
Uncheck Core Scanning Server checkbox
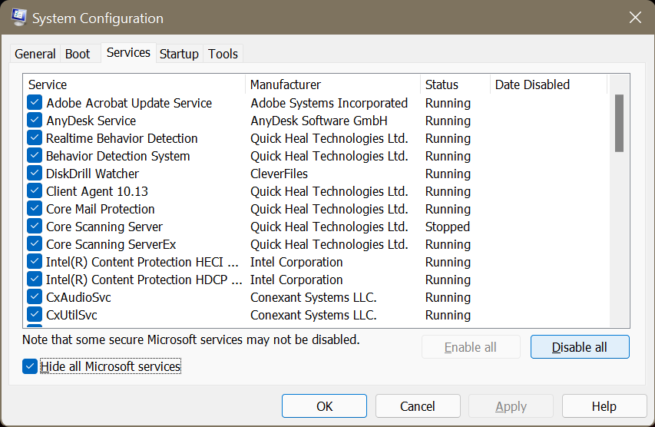(x=35, y=226)
